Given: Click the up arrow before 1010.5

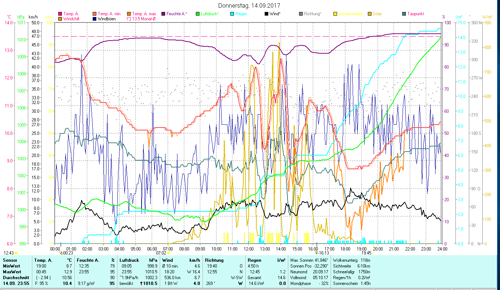Looking at the screenshot, I should pos(141,283).
